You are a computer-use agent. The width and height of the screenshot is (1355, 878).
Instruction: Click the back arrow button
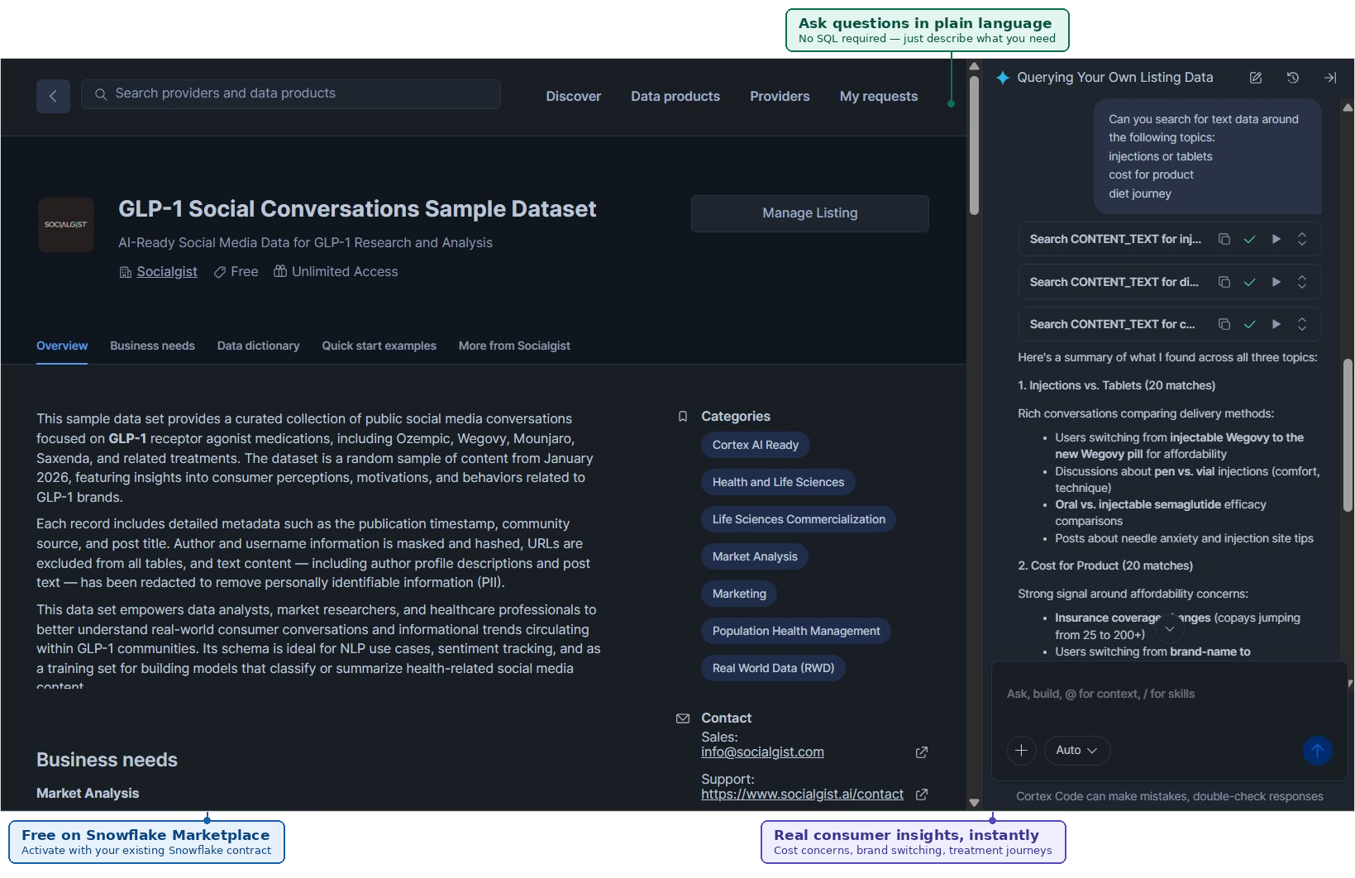click(x=53, y=96)
